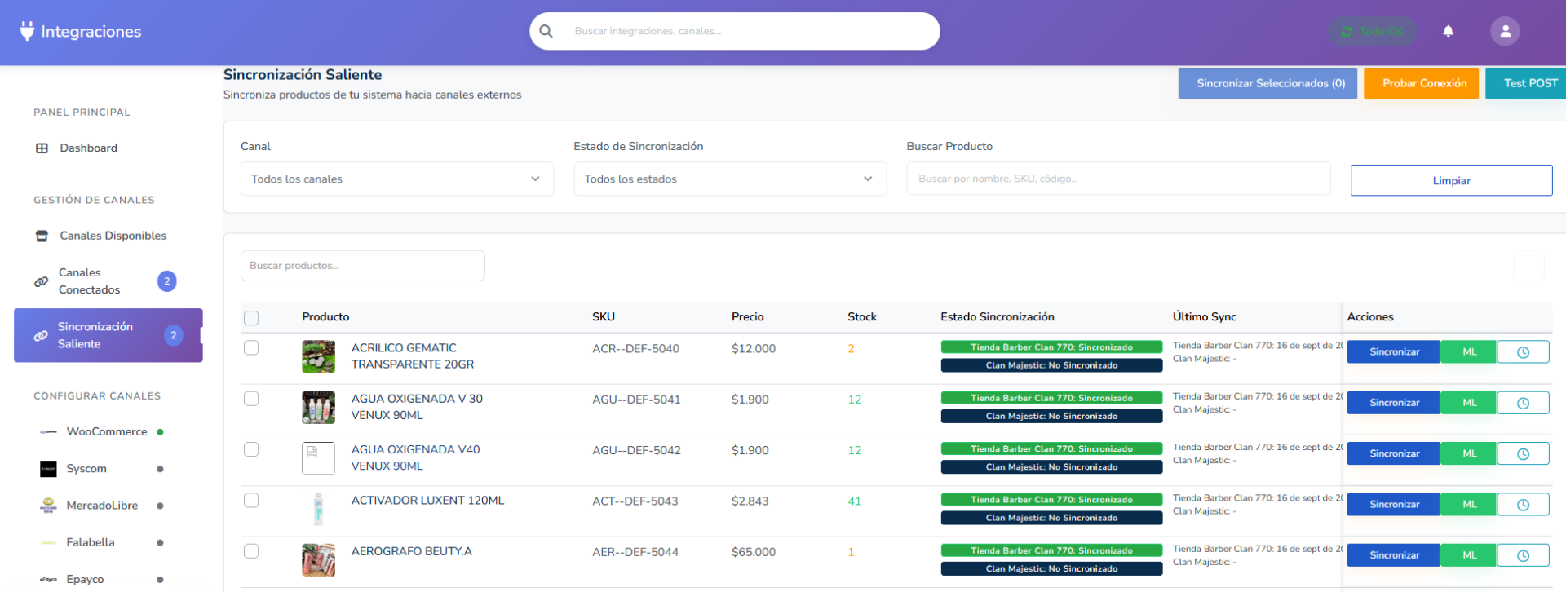Go to Canales Conectados
The image size is (1566, 592).
coord(108,281)
